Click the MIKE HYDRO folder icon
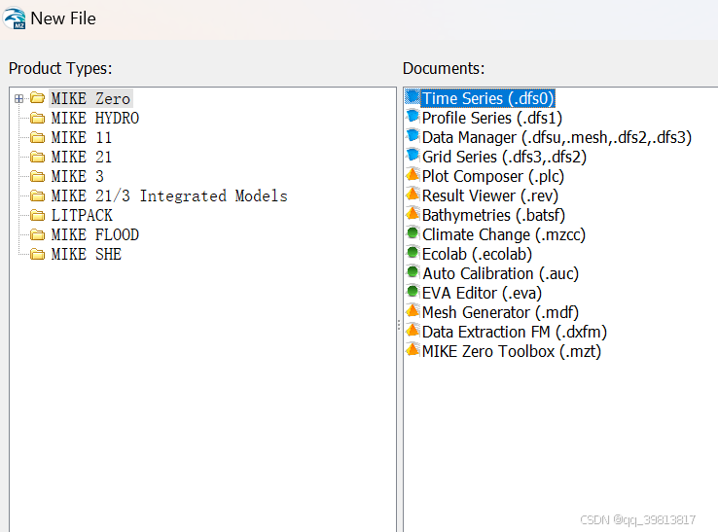The image size is (718, 532). click(x=37, y=118)
